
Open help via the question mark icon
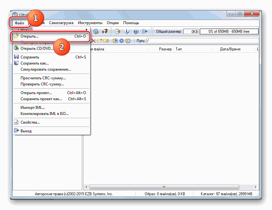(x=136, y=31)
